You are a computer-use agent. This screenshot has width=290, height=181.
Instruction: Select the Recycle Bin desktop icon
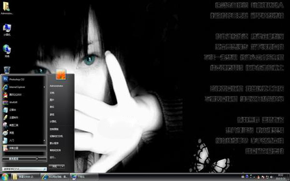click(7, 70)
